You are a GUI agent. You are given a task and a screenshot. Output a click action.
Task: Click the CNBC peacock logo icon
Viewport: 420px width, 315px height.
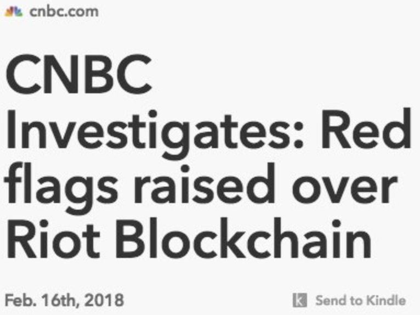point(14,12)
